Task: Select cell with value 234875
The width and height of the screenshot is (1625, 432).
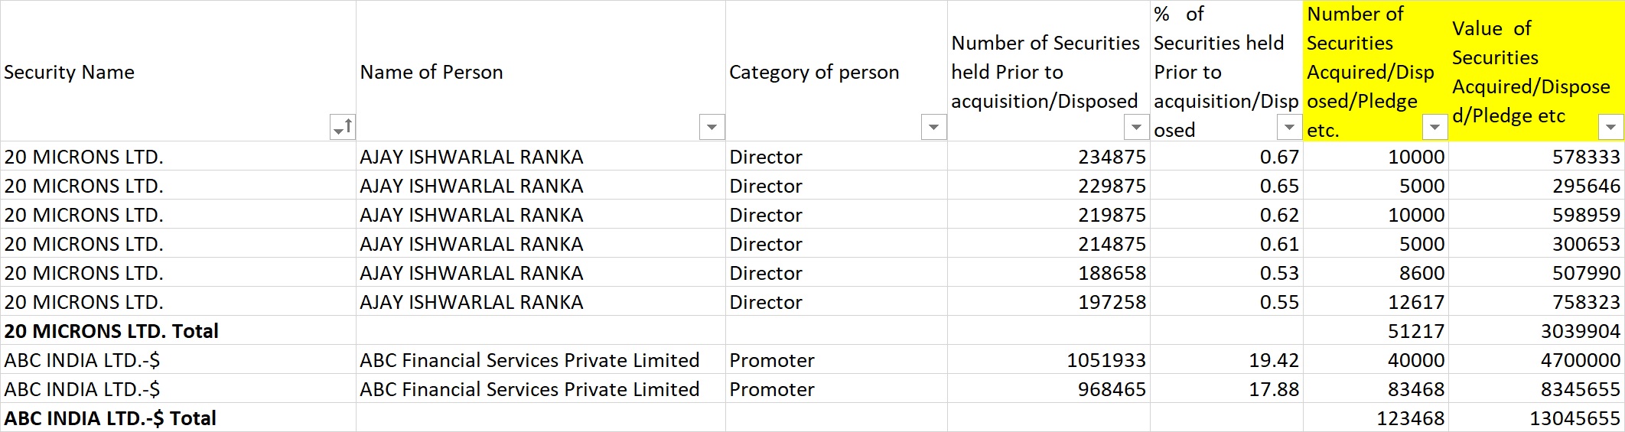Action: tap(1048, 157)
